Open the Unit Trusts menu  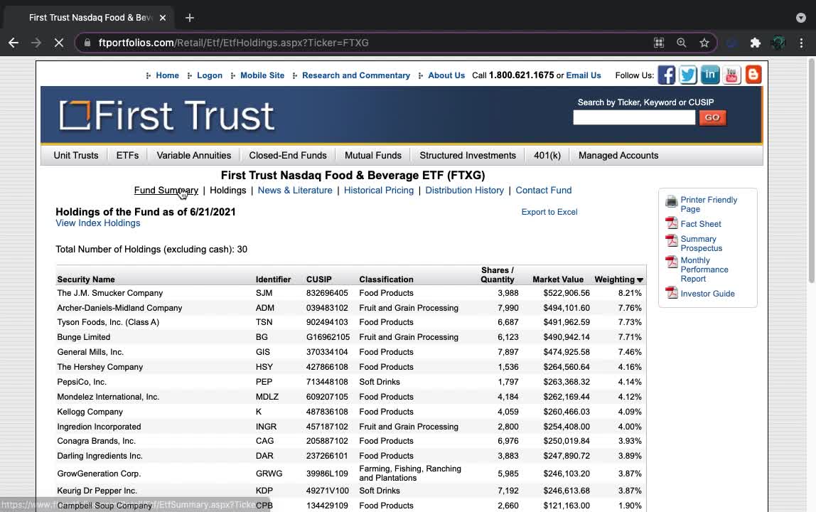coord(75,155)
